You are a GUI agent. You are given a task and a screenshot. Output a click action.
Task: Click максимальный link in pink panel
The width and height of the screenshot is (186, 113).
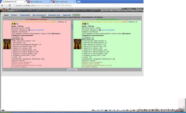coord(38,30)
